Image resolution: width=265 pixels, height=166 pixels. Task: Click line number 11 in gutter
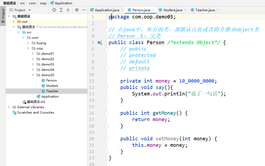click(92, 81)
